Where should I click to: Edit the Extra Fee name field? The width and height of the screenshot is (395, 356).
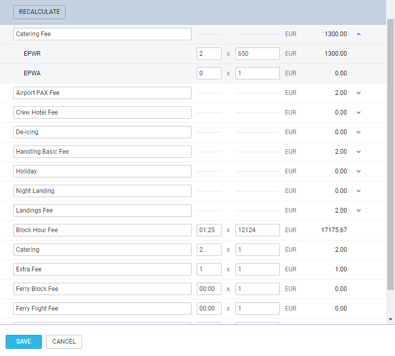point(102,270)
